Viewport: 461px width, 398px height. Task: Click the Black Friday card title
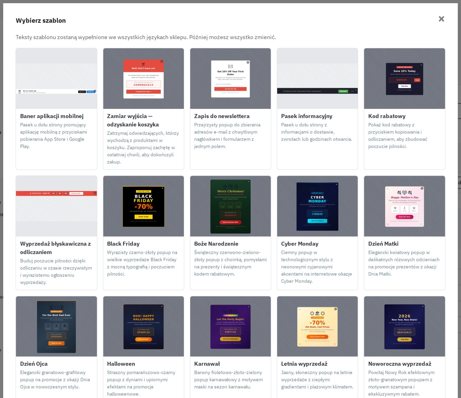click(123, 244)
